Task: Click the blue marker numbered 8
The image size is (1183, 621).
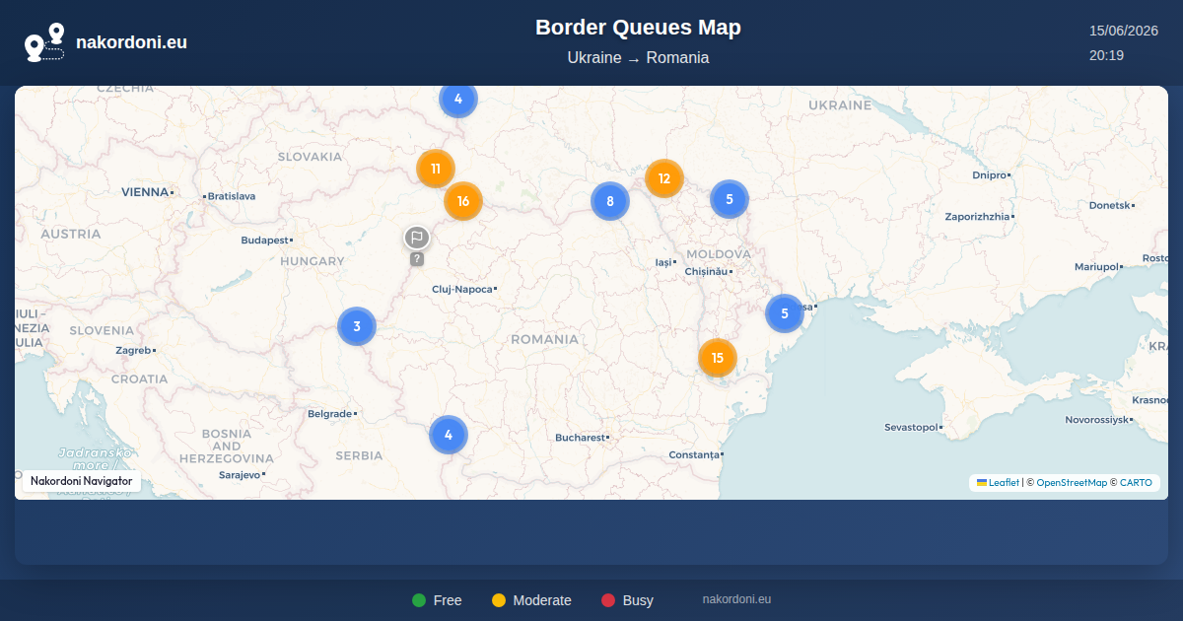Action: tap(610, 201)
